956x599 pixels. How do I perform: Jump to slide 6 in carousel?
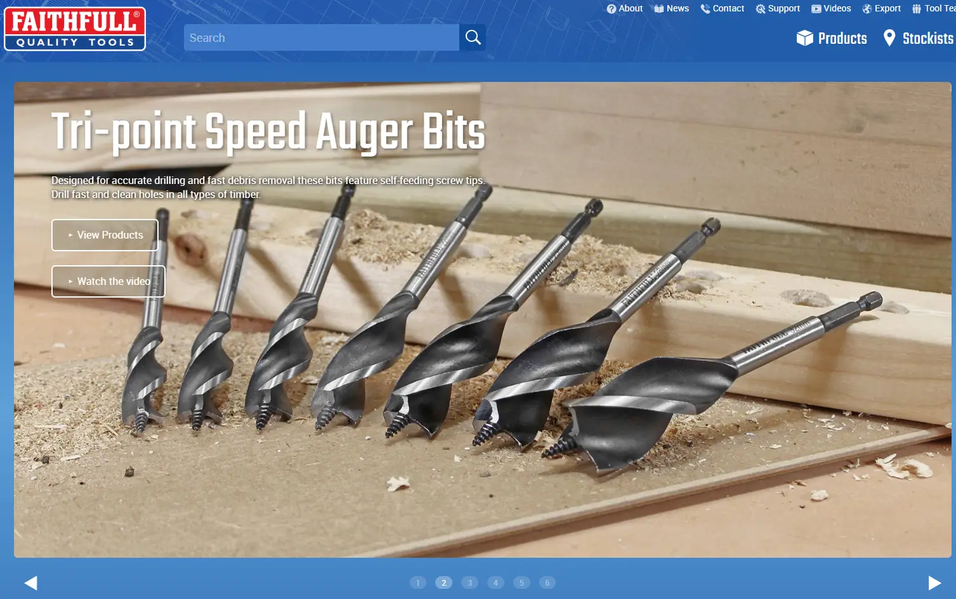point(547,583)
